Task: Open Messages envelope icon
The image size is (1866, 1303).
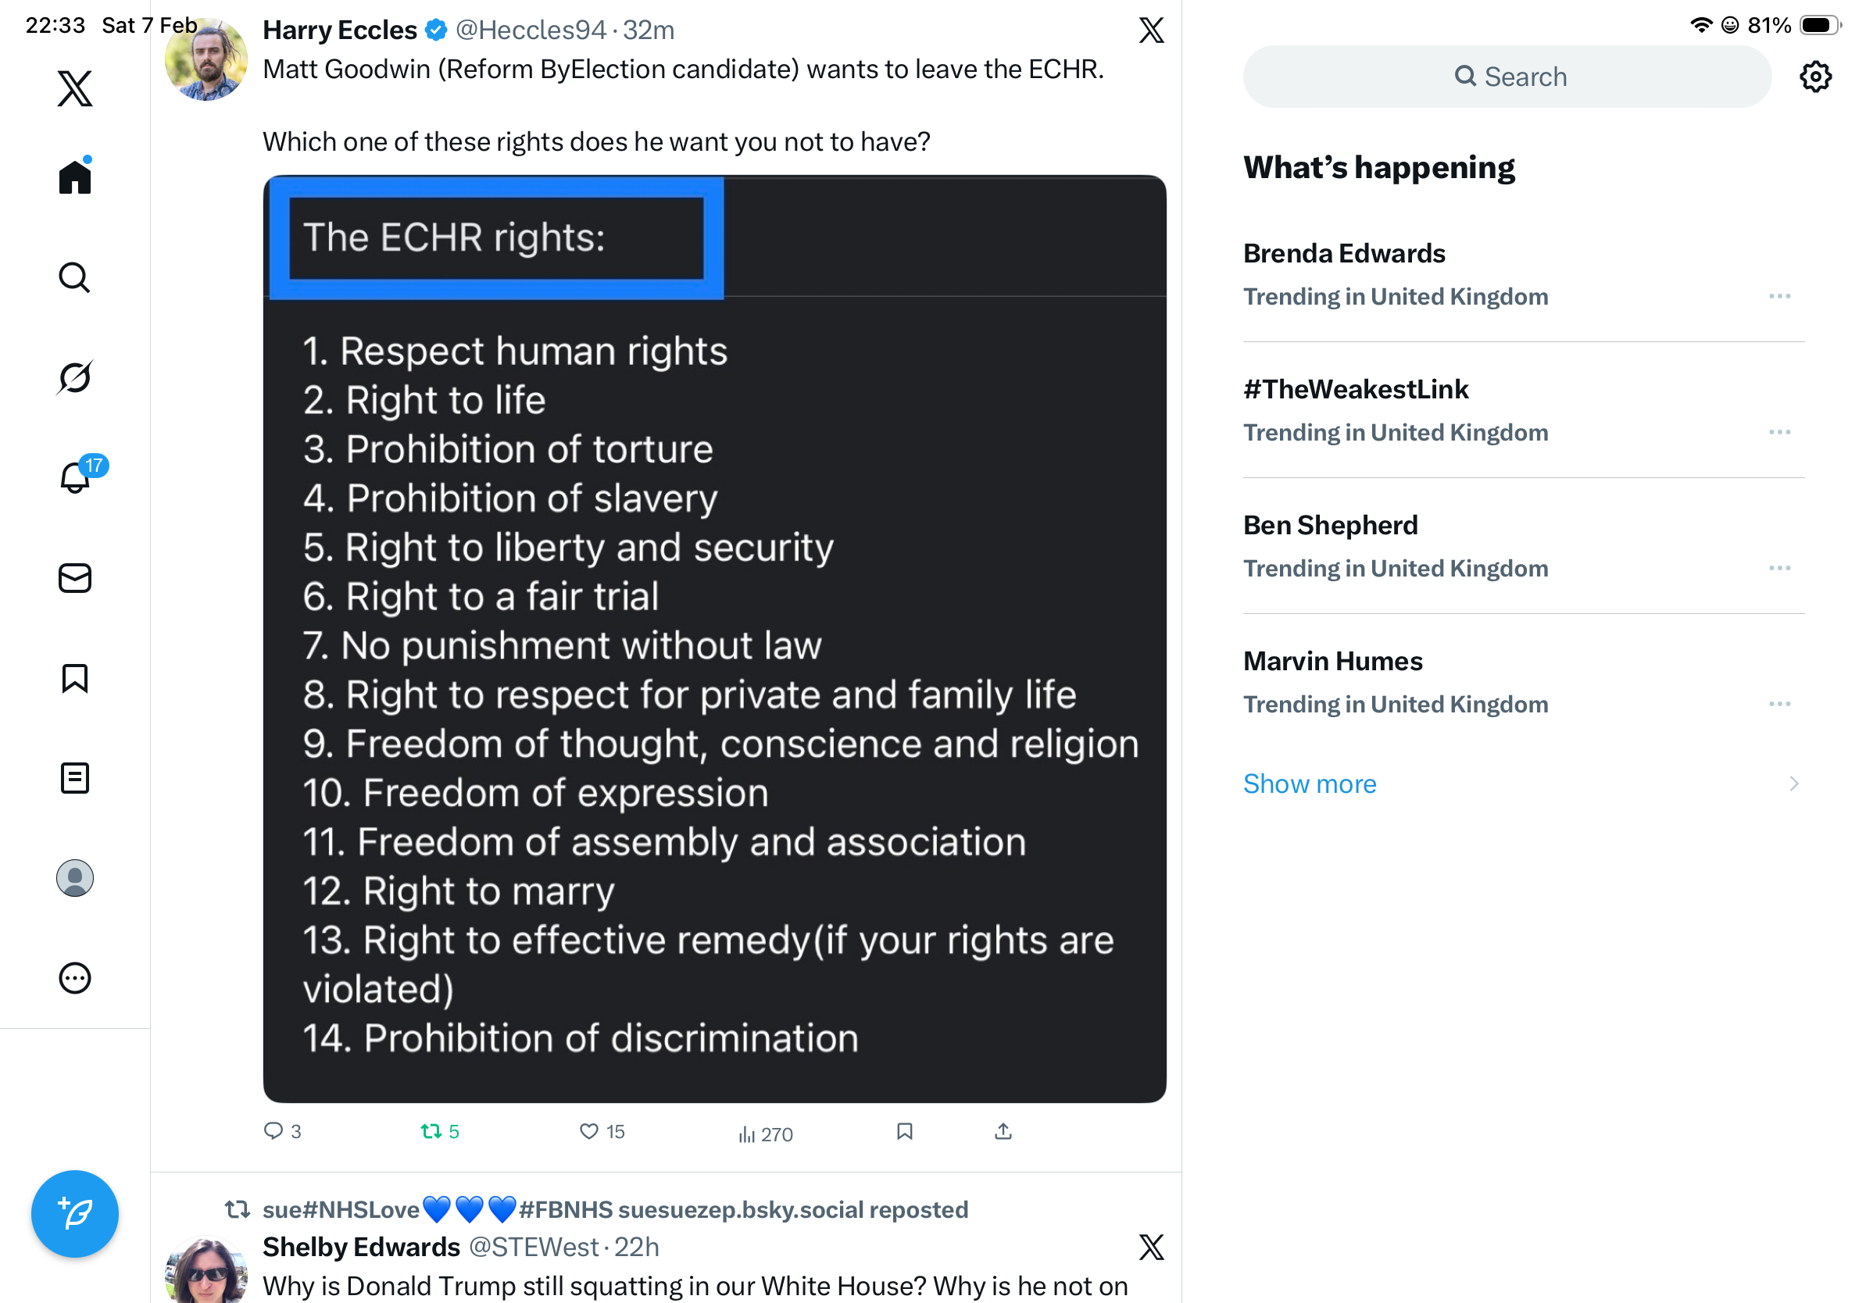Action: click(x=75, y=578)
